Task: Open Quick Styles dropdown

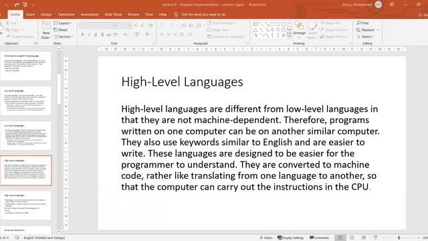Action: [312, 30]
